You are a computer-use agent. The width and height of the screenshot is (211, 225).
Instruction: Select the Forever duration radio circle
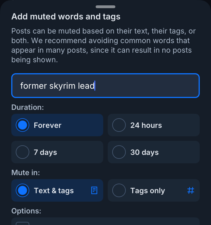pos(23,125)
